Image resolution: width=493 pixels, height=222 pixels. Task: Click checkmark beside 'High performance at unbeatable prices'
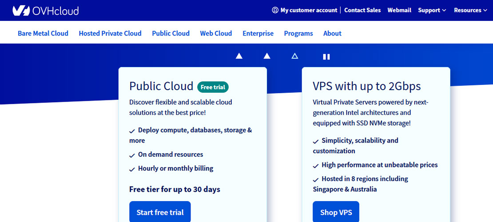[316, 166]
